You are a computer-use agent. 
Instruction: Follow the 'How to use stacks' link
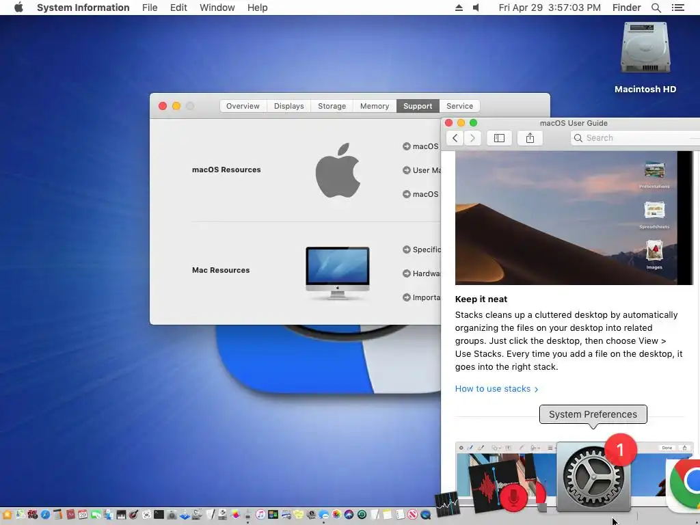tap(496, 389)
